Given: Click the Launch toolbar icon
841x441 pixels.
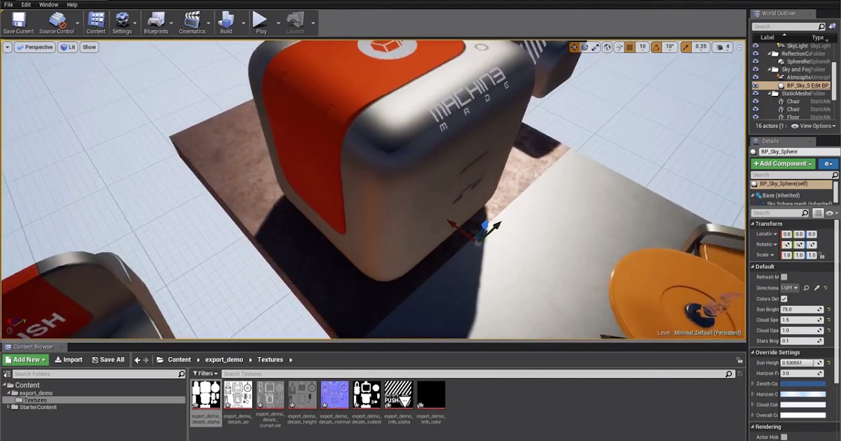Looking at the screenshot, I should (295, 22).
